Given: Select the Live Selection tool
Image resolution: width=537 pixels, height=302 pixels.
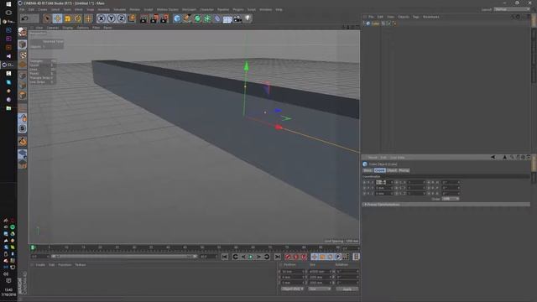Looking at the screenshot, I should point(47,18).
